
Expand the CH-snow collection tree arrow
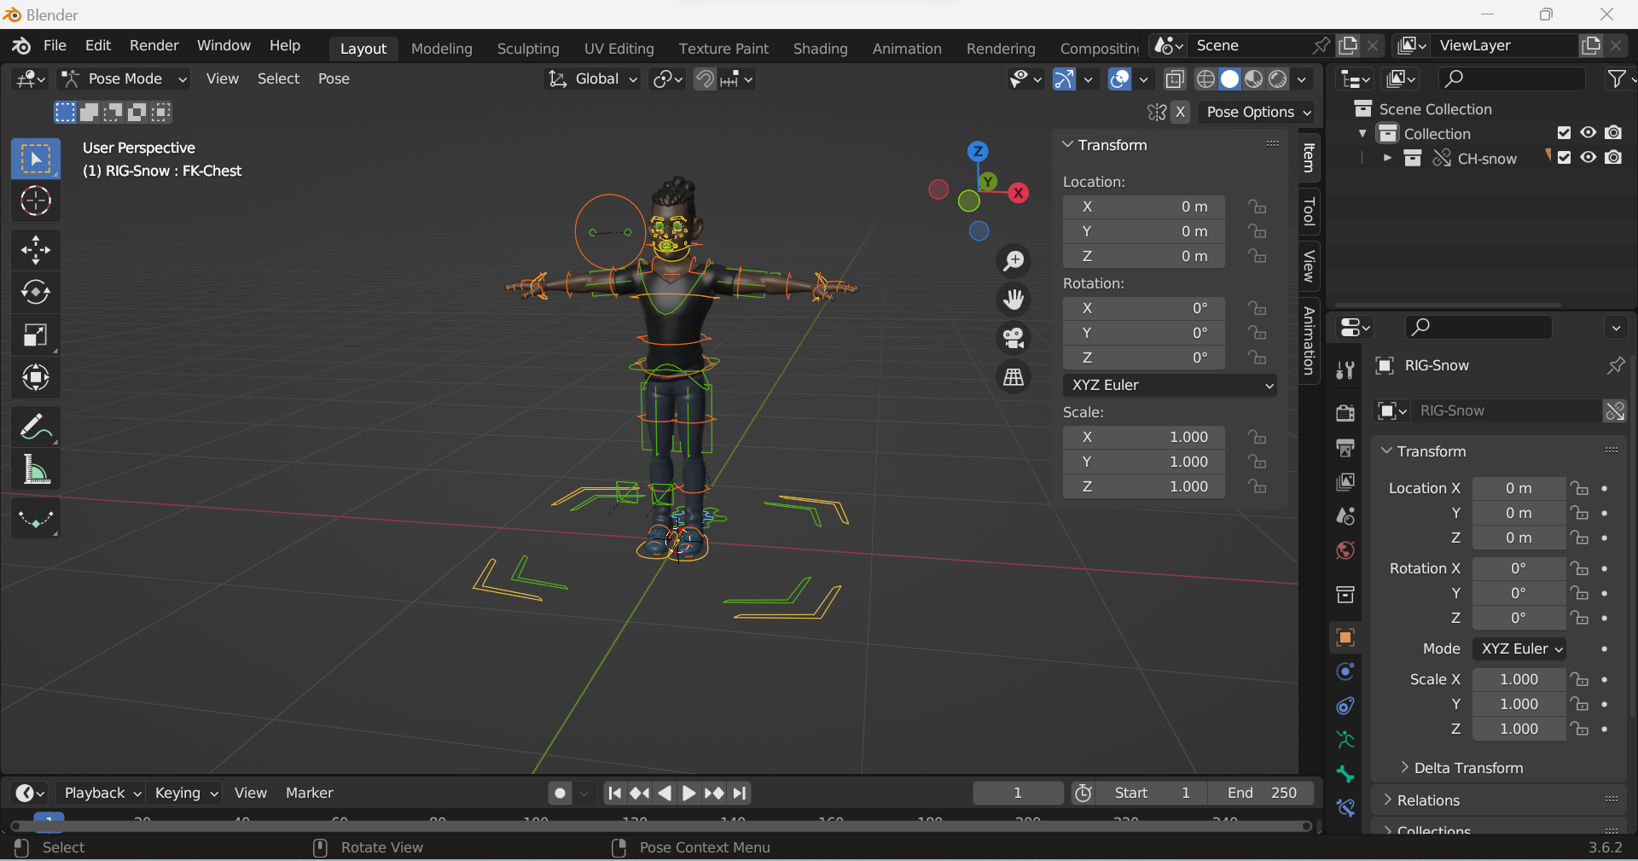[x=1387, y=159]
